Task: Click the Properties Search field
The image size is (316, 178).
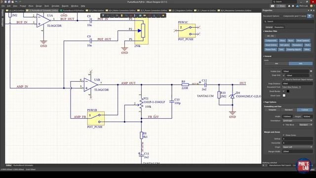Action: coord(288,21)
